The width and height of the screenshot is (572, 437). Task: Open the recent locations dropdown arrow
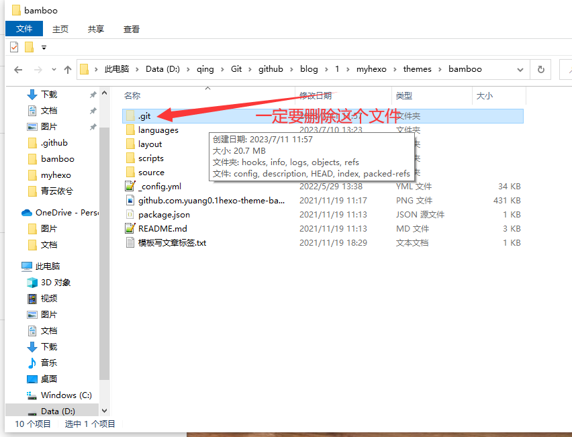[54, 69]
